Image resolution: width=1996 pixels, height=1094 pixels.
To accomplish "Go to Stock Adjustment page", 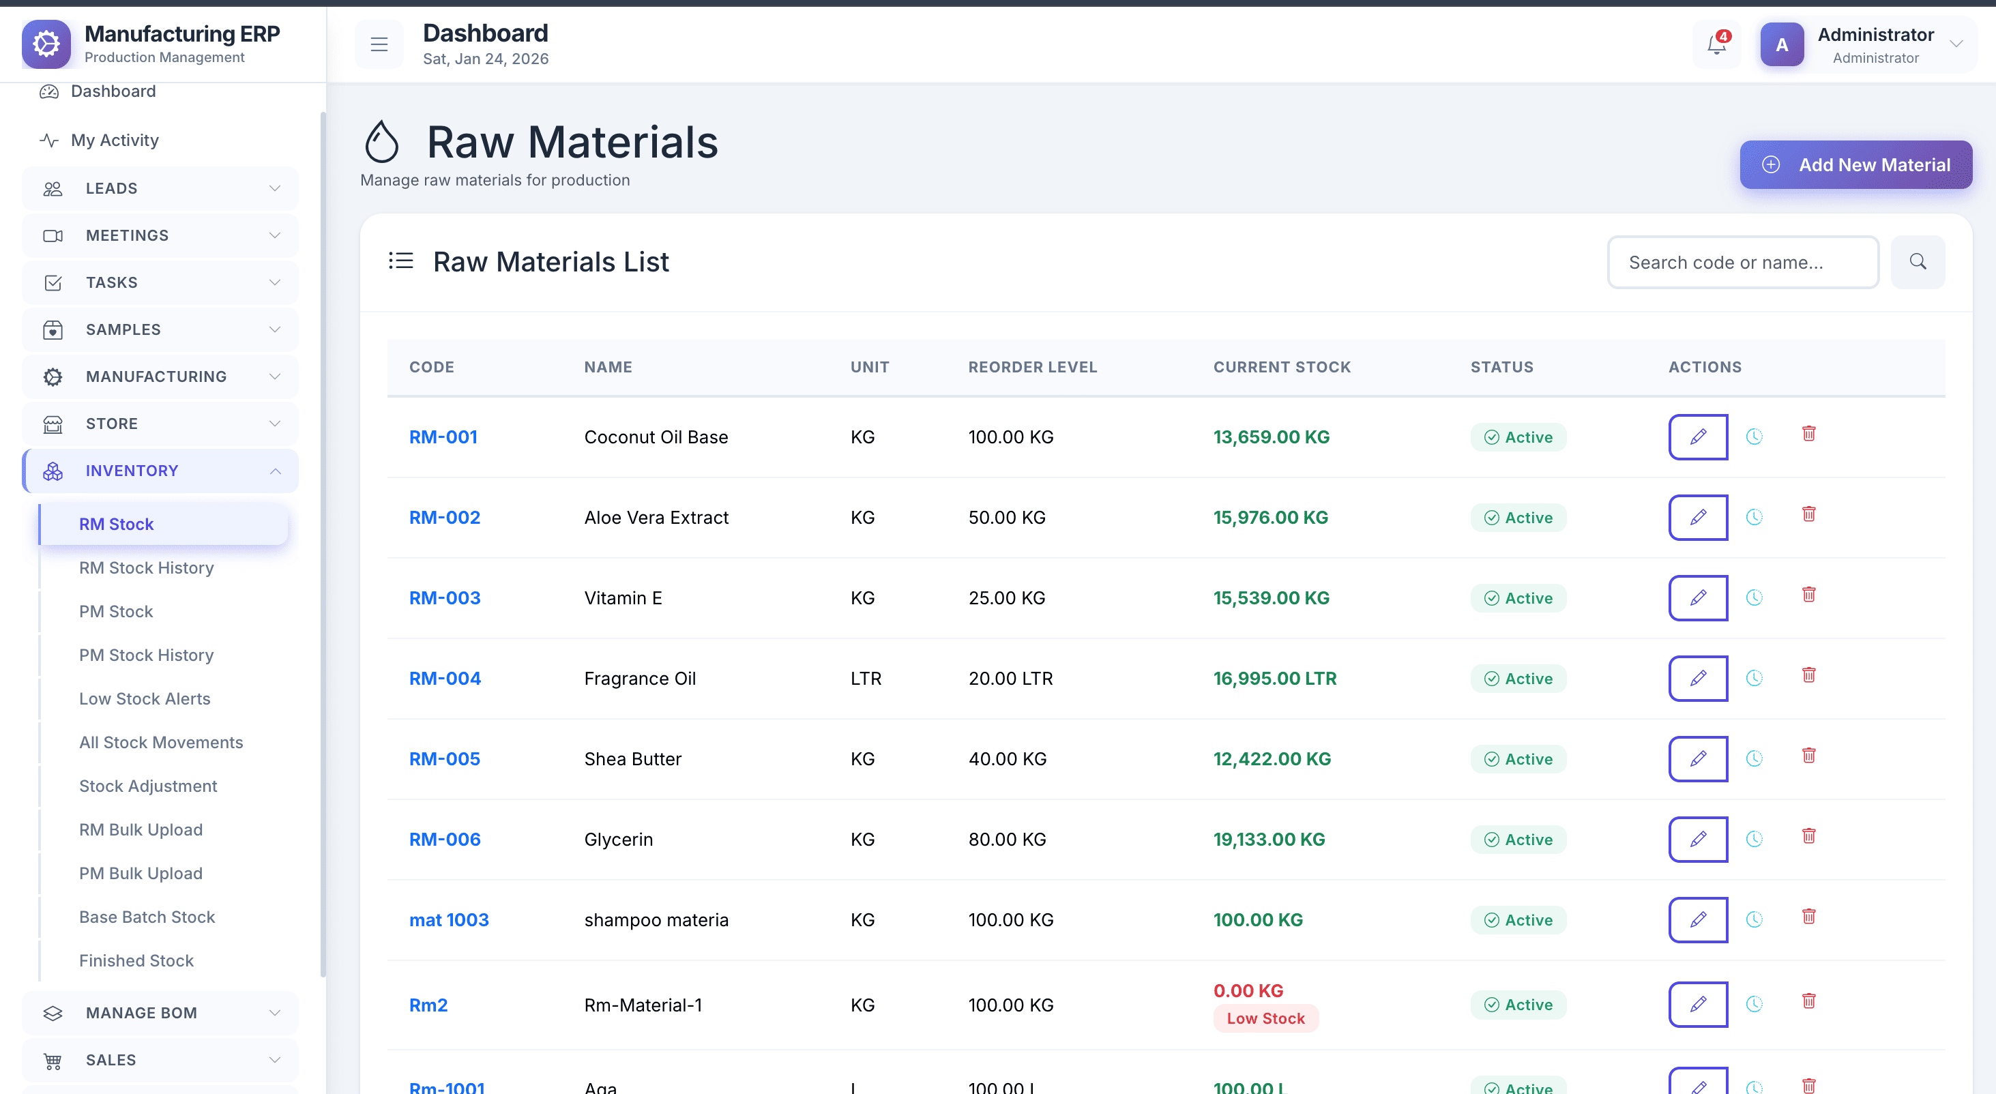I will (148, 786).
